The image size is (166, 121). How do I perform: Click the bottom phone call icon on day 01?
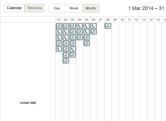point(59,49)
